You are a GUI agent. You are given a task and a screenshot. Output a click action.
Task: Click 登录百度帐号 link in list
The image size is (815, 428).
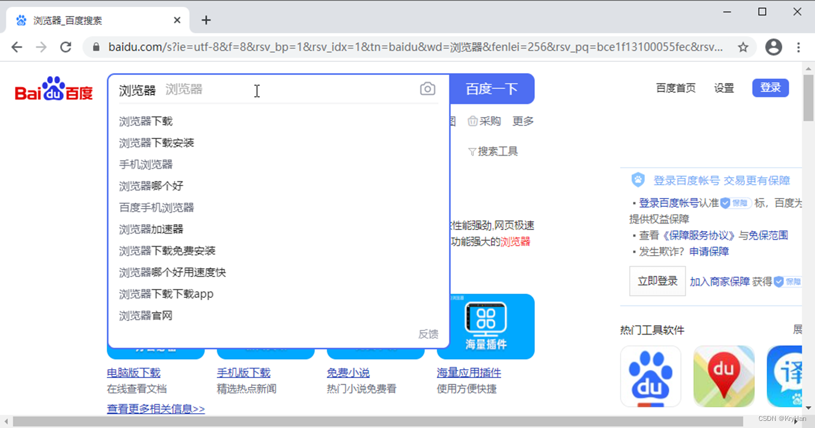669,203
